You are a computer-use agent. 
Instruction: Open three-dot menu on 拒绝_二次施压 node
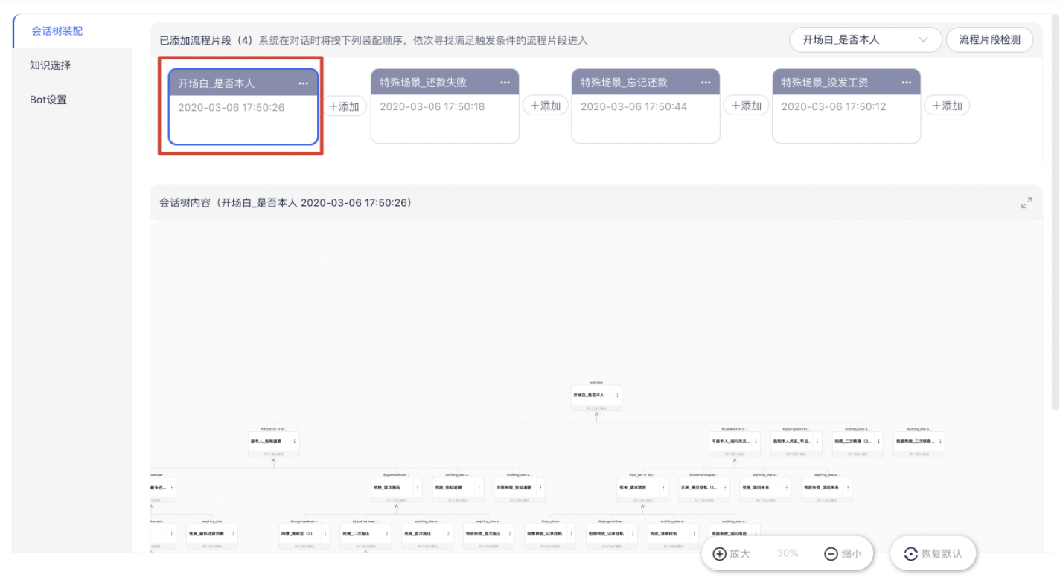click(387, 534)
